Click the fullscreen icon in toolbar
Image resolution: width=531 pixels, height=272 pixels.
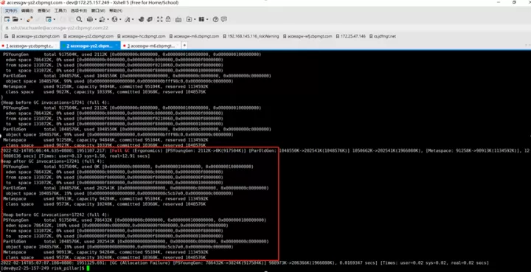(x=160, y=20)
